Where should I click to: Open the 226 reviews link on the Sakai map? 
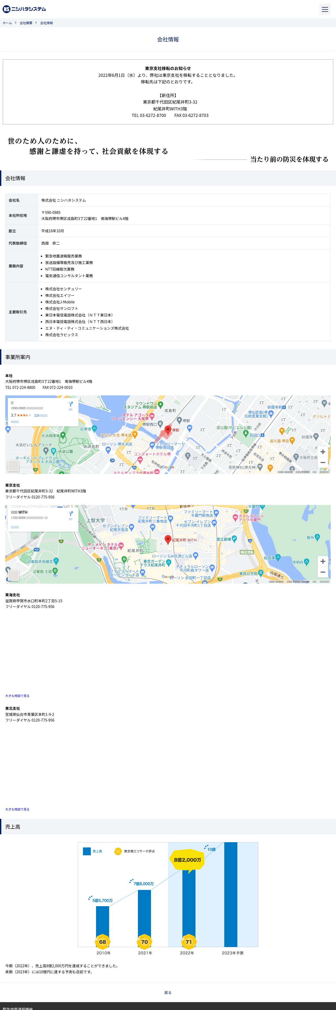pyautogui.click(x=41, y=415)
